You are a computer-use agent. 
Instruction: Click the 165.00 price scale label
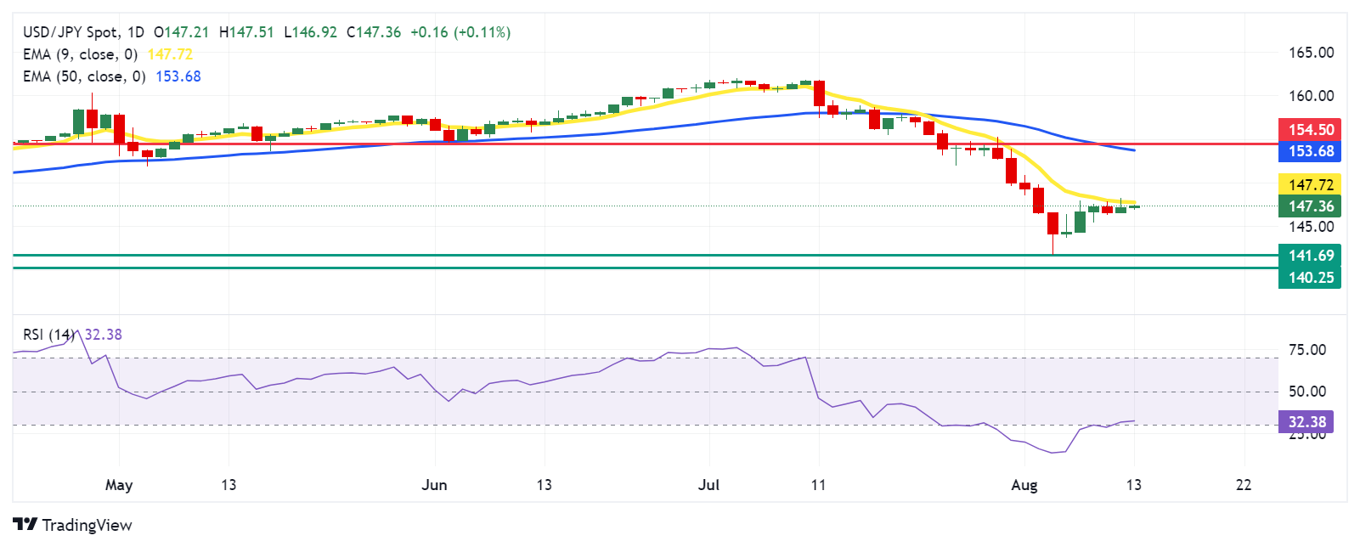click(x=1311, y=53)
